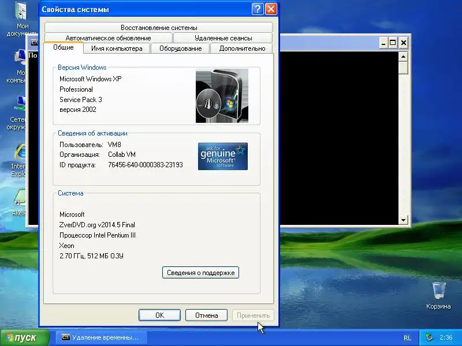The width and height of the screenshot is (462, 346).
Task: Click the ZverDVD.org v2014.5 Final text
Action: (97, 225)
